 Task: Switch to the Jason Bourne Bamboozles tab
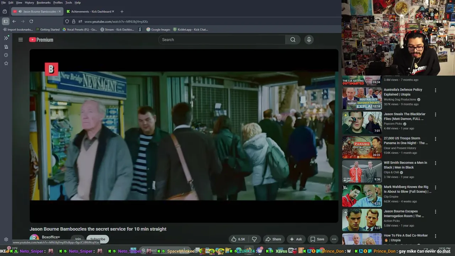tap(37, 11)
